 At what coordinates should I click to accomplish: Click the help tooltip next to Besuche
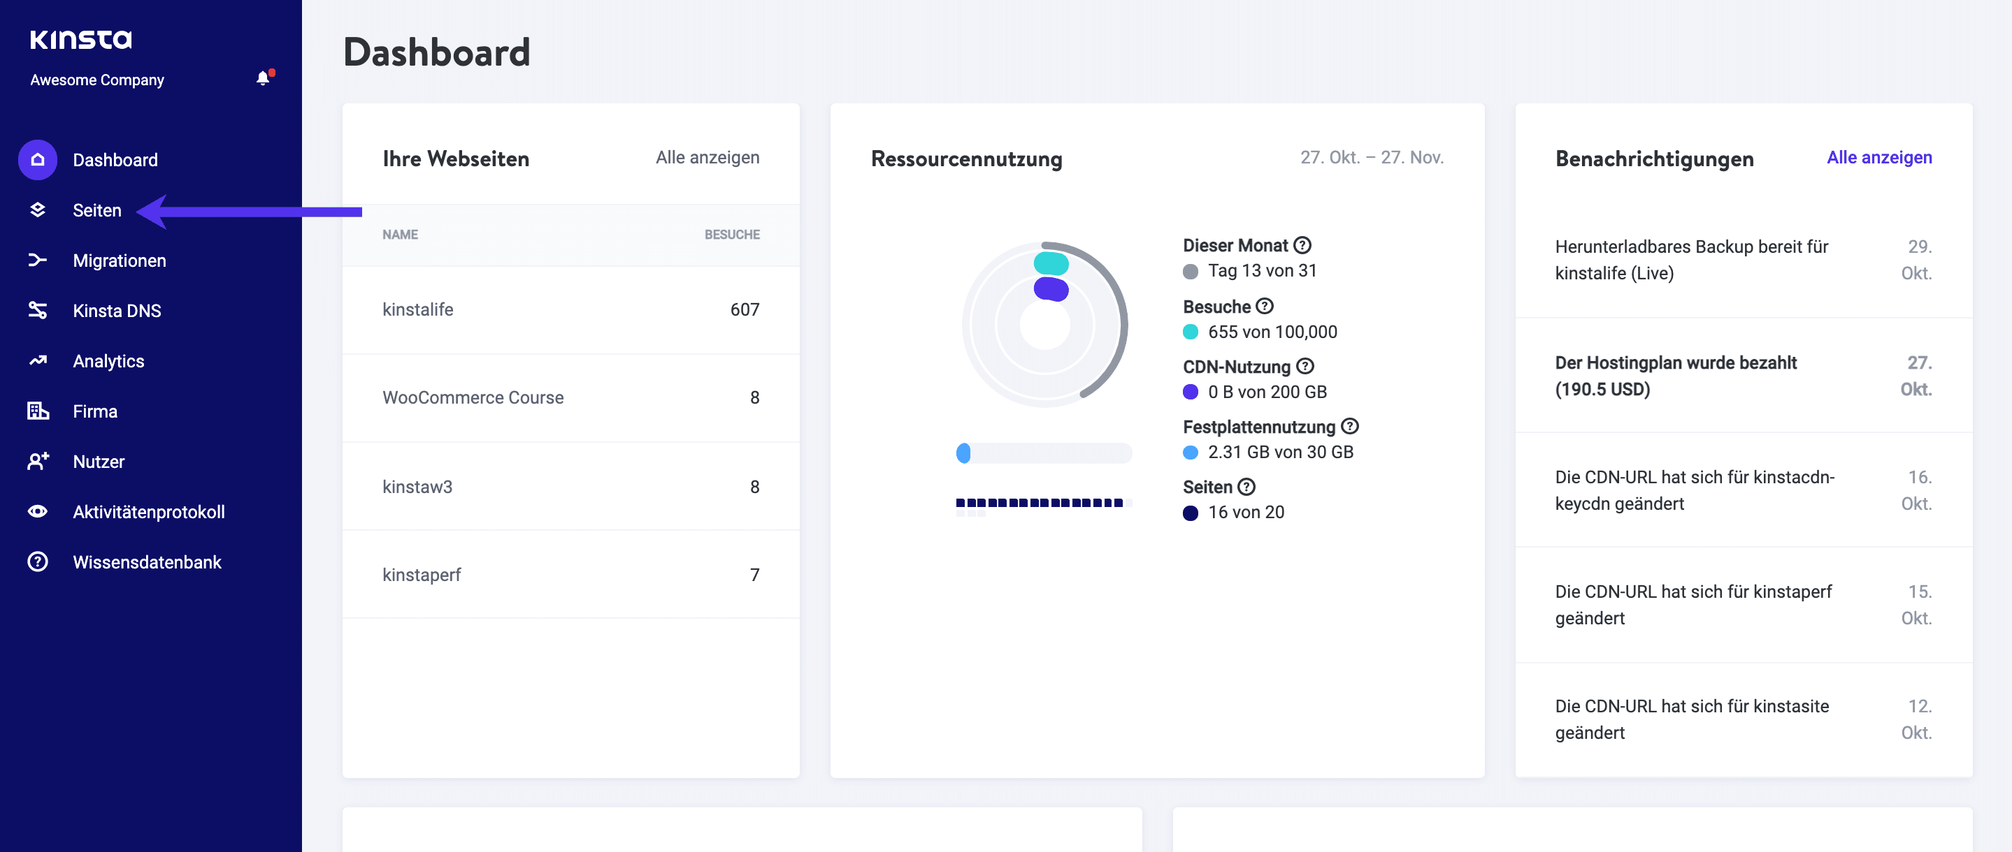point(1266,306)
